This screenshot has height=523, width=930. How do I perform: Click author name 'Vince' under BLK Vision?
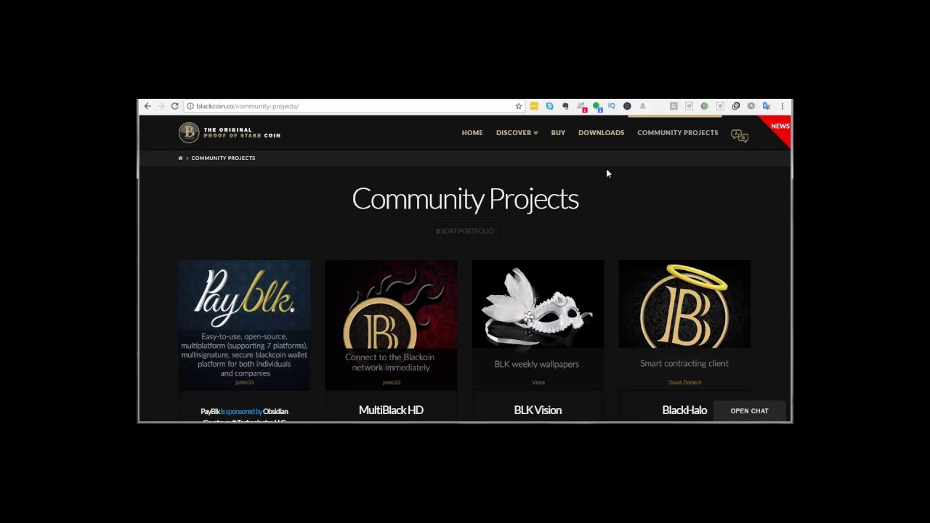(x=538, y=383)
